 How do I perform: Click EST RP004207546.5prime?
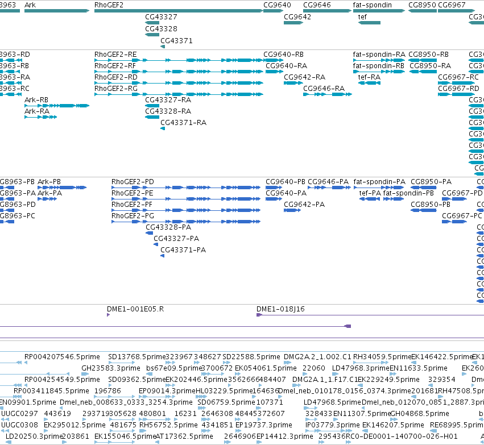click(x=62, y=357)
